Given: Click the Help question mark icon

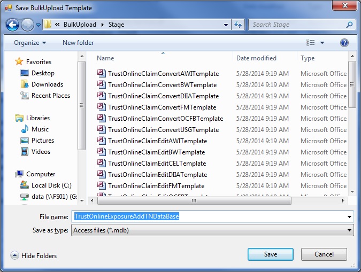Looking at the screenshot, I should click(x=344, y=43).
